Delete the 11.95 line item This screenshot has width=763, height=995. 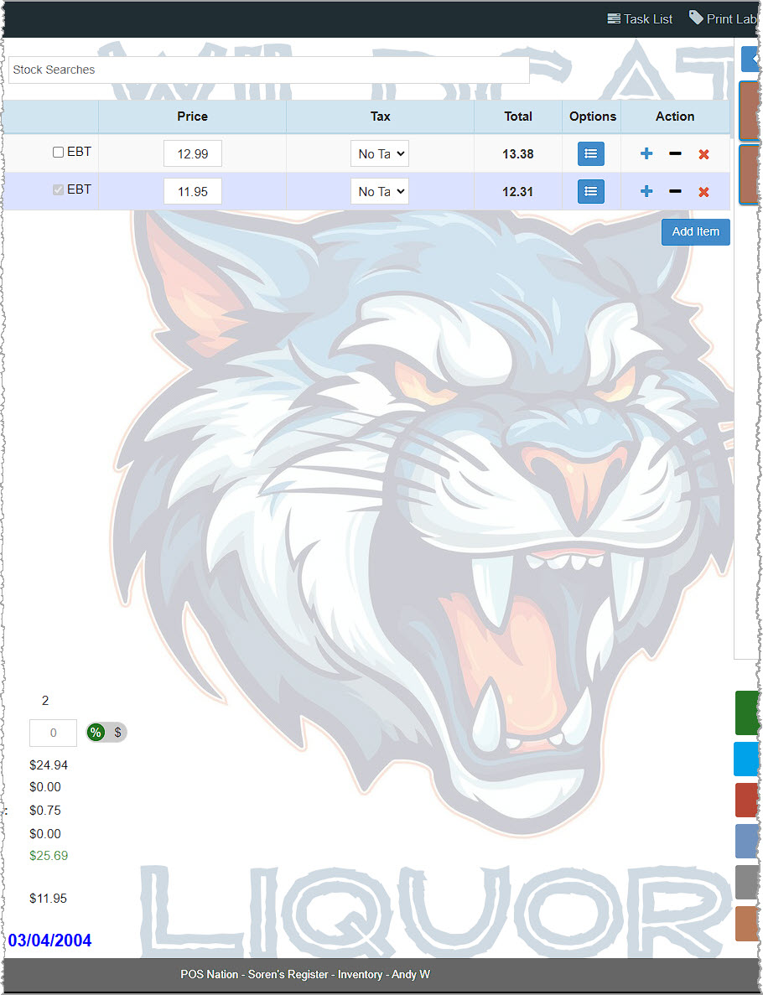(703, 191)
